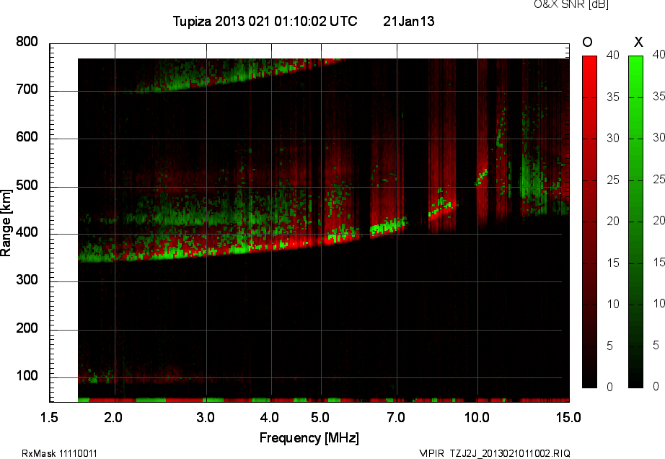Click the 2.0 frequency axis label

click(x=113, y=417)
